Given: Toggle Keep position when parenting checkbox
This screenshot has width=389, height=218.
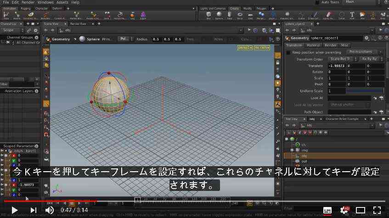Looking at the screenshot, I should (288, 53).
